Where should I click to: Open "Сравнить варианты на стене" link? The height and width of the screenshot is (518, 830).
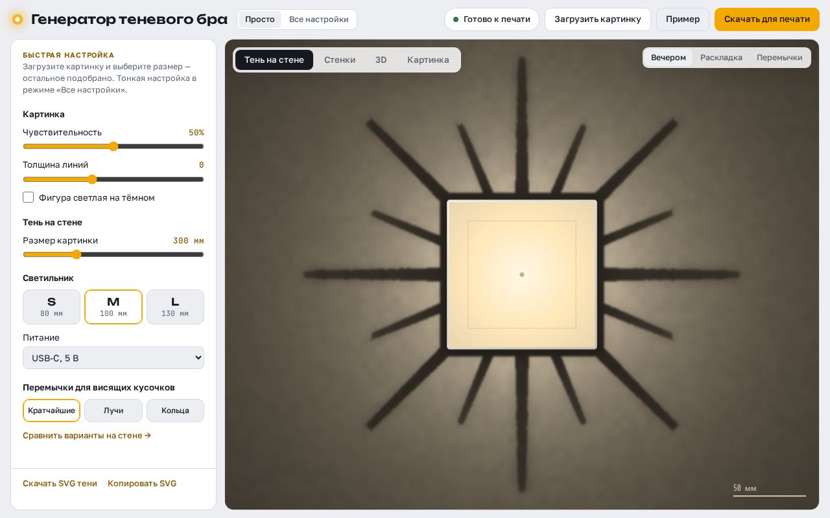87,436
